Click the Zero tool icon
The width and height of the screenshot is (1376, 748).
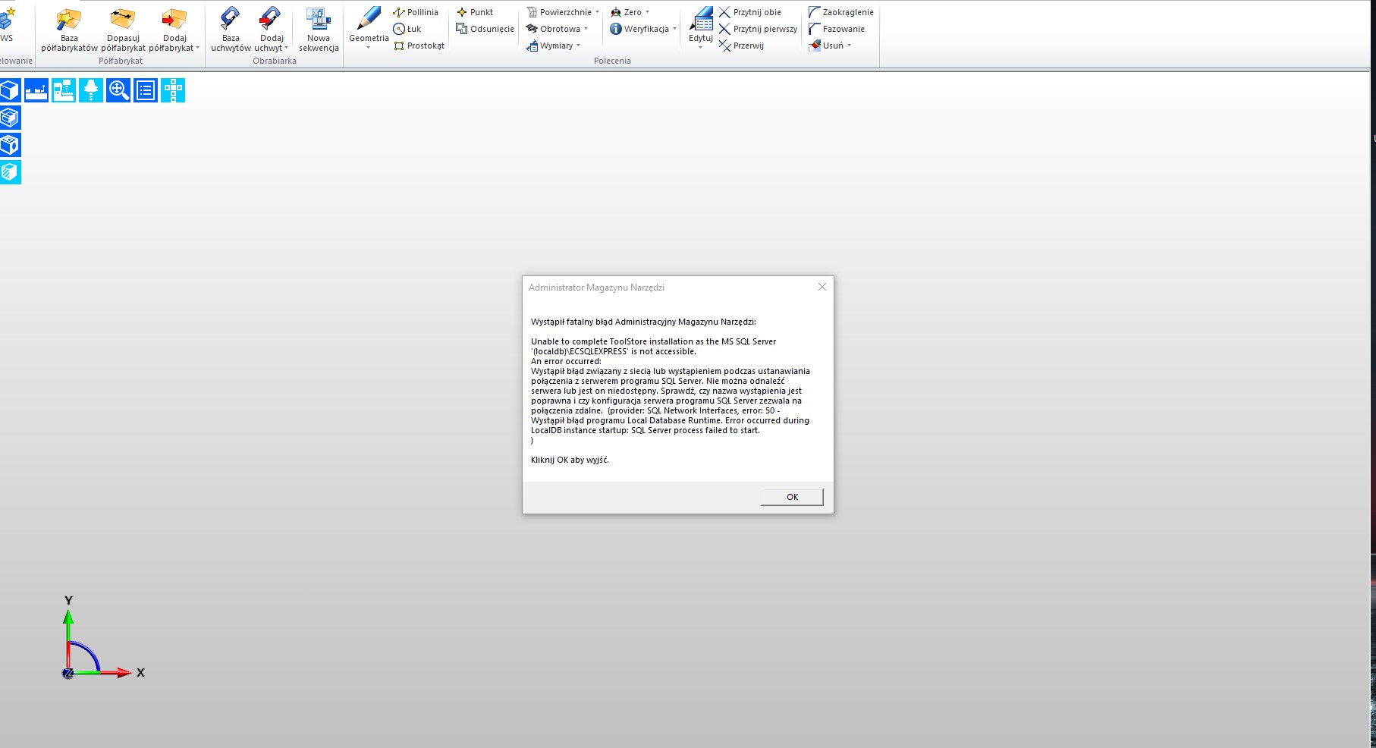616,12
